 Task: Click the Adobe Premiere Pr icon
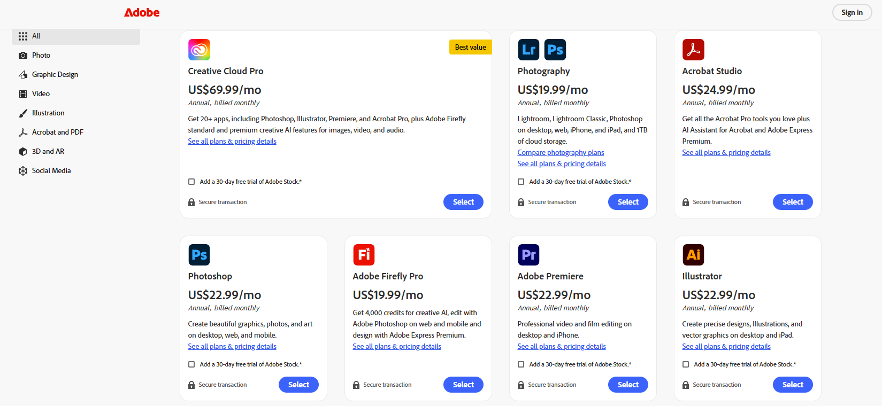[x=528, y=255]
